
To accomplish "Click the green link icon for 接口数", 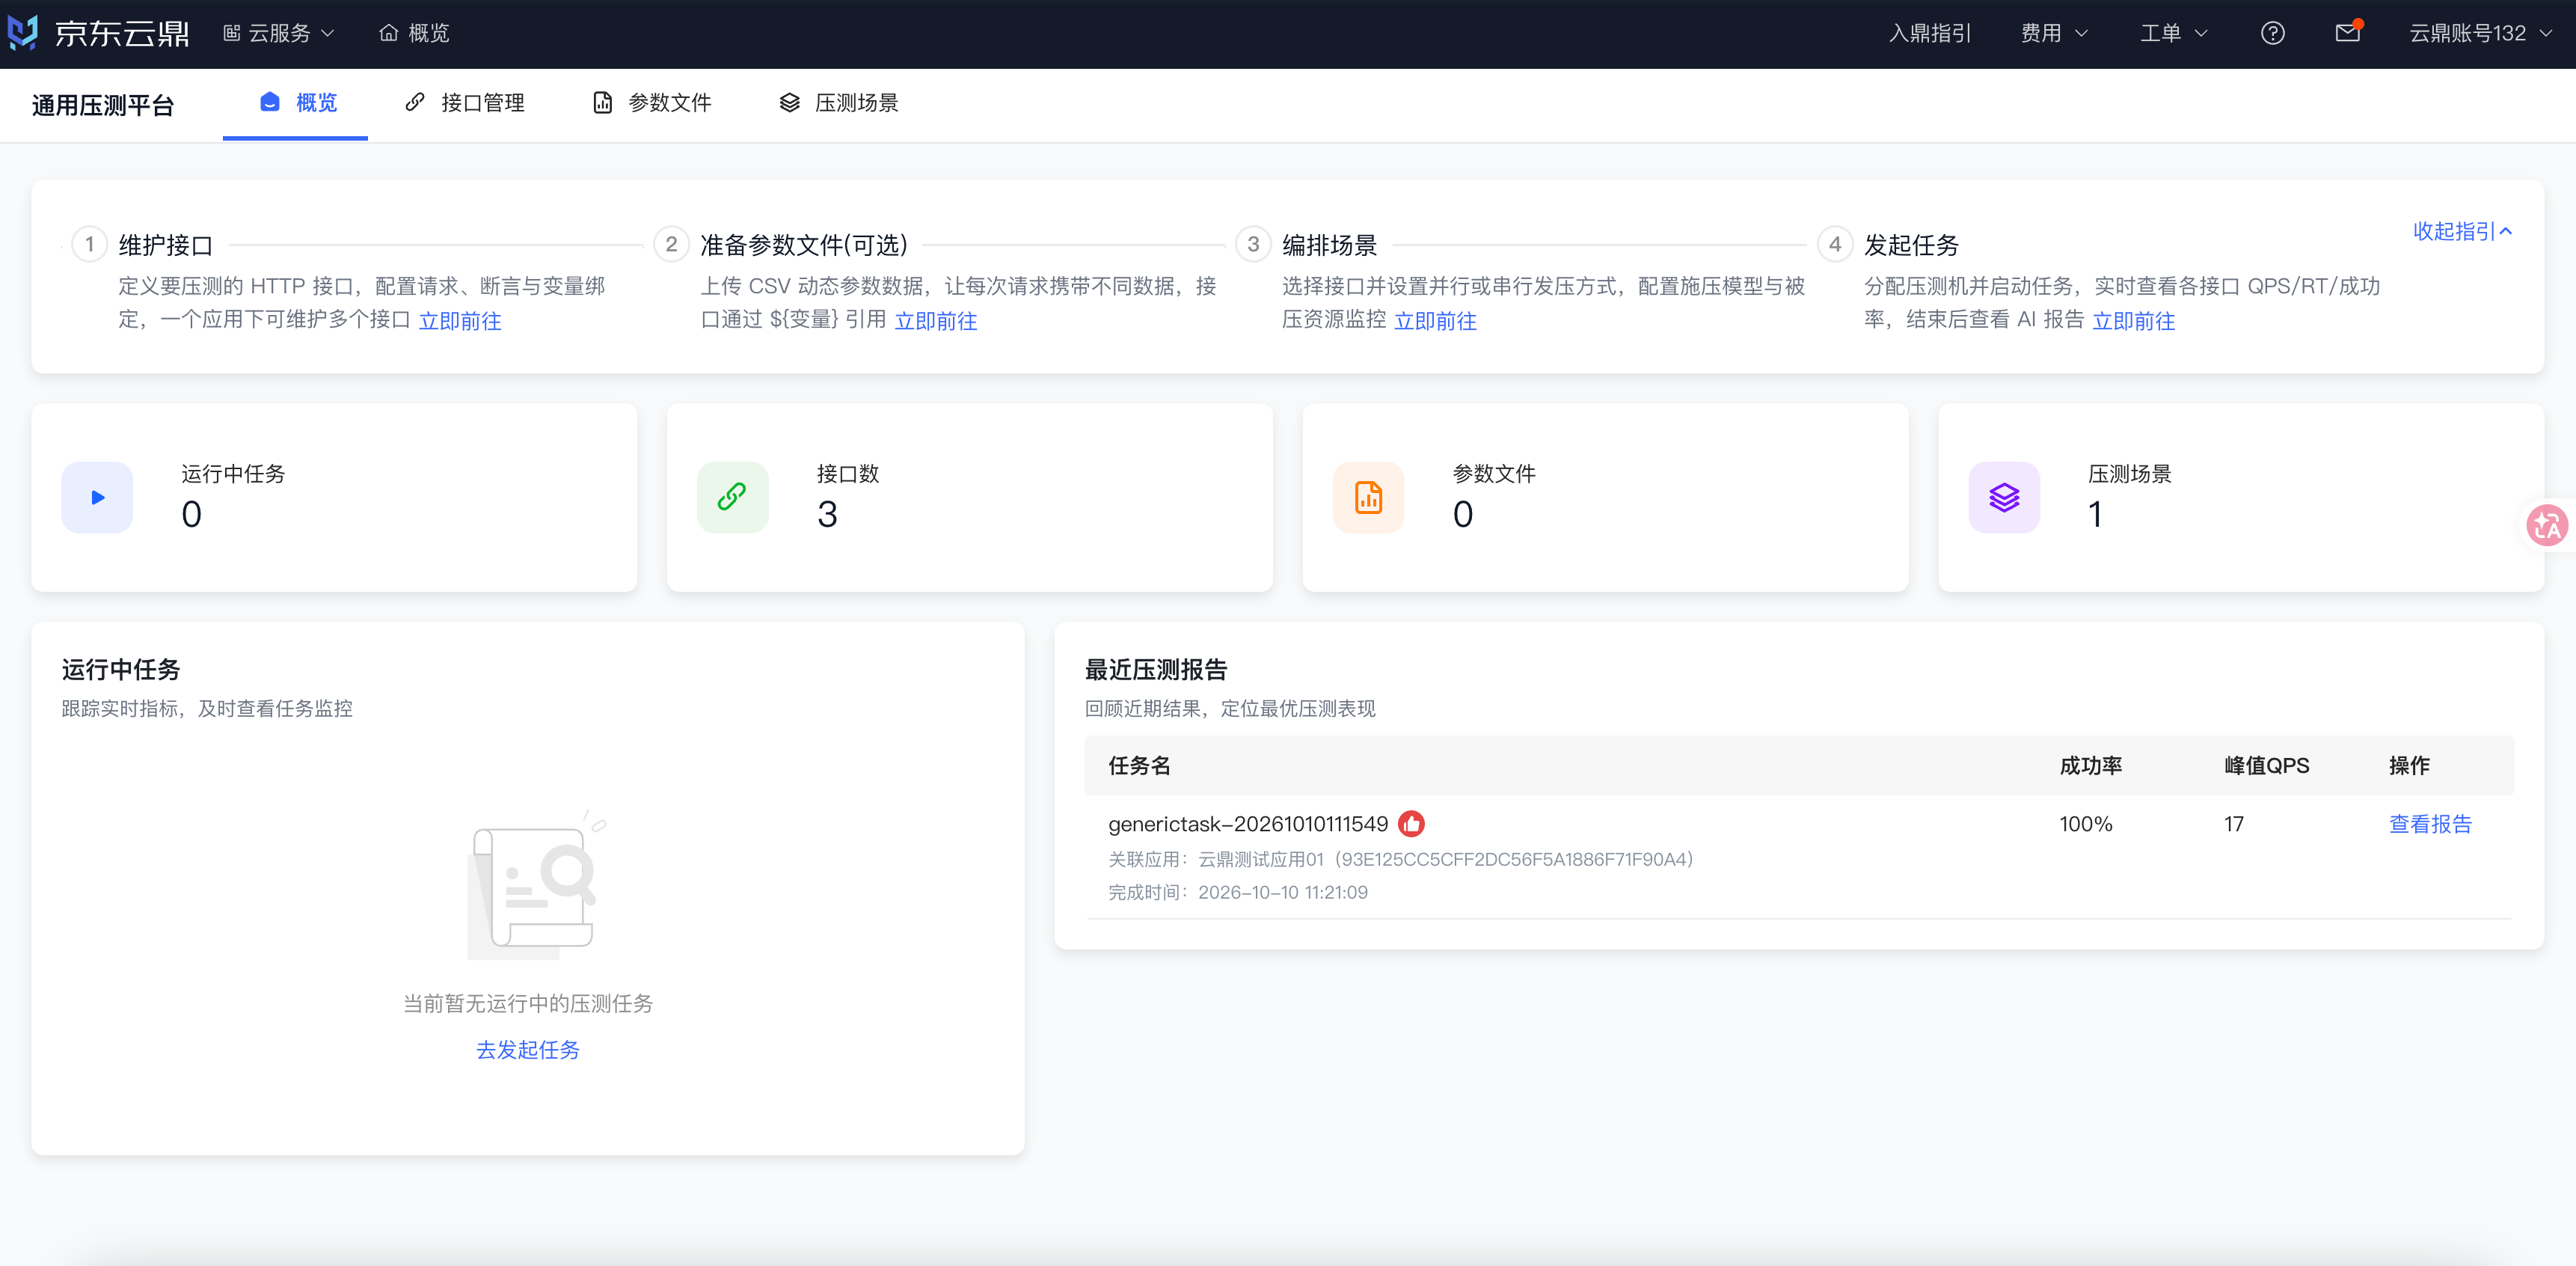I will click(x=733, y=497).
